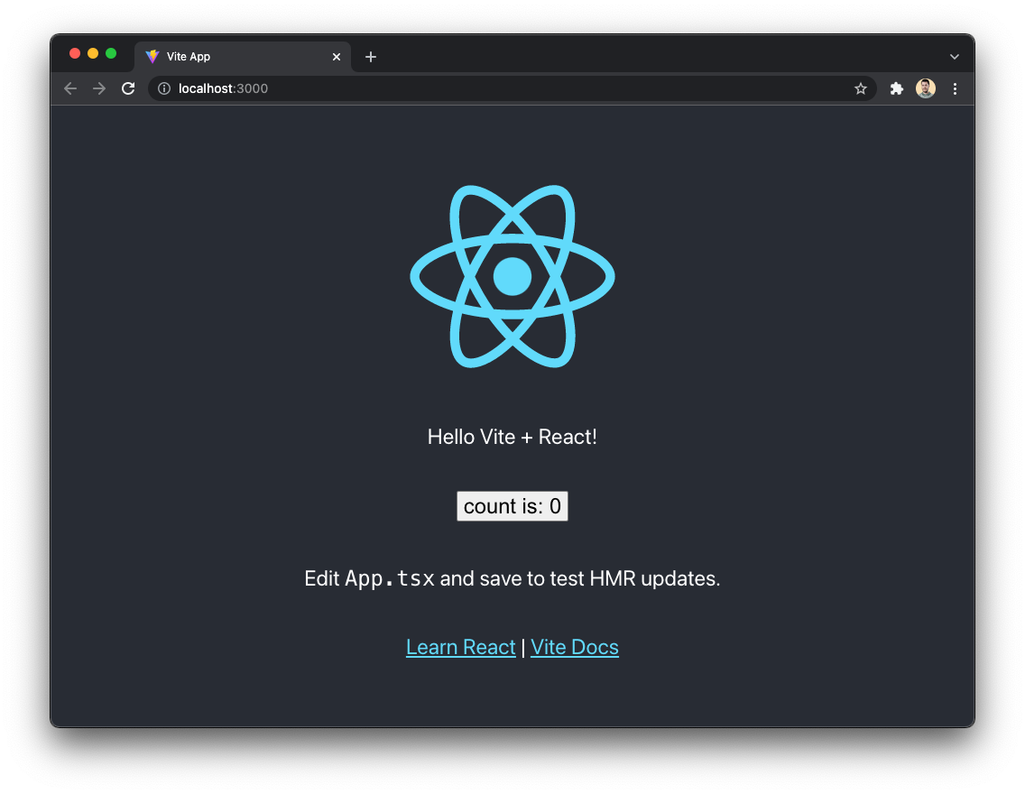The width and height of the screenshot is (1025, 794).
Task: Close the window with red button
Action: click(75, 54)
